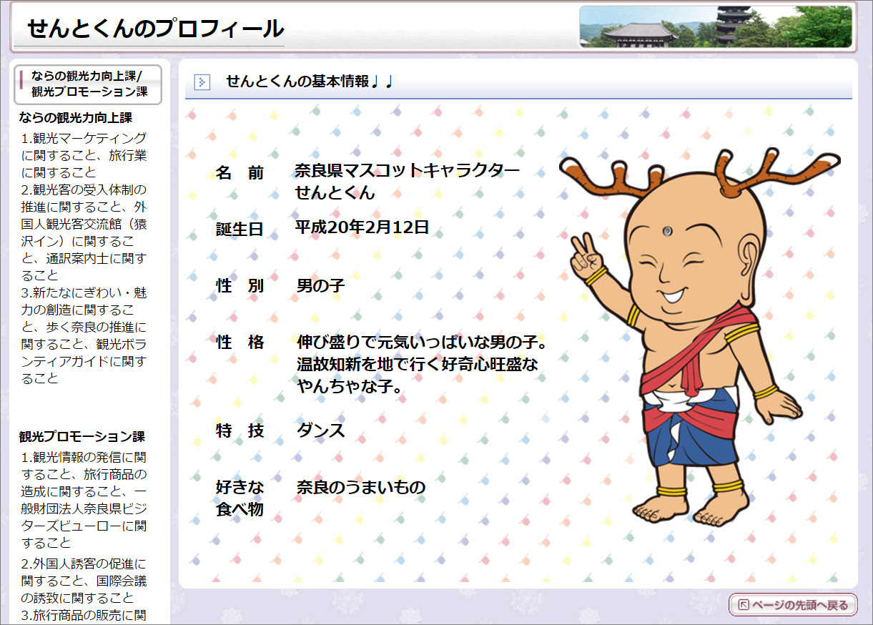Click the section title せんとくんの基本情報♩♩
Image resolution: width=873 pixels, height=625 pixels.
(310, 82)
